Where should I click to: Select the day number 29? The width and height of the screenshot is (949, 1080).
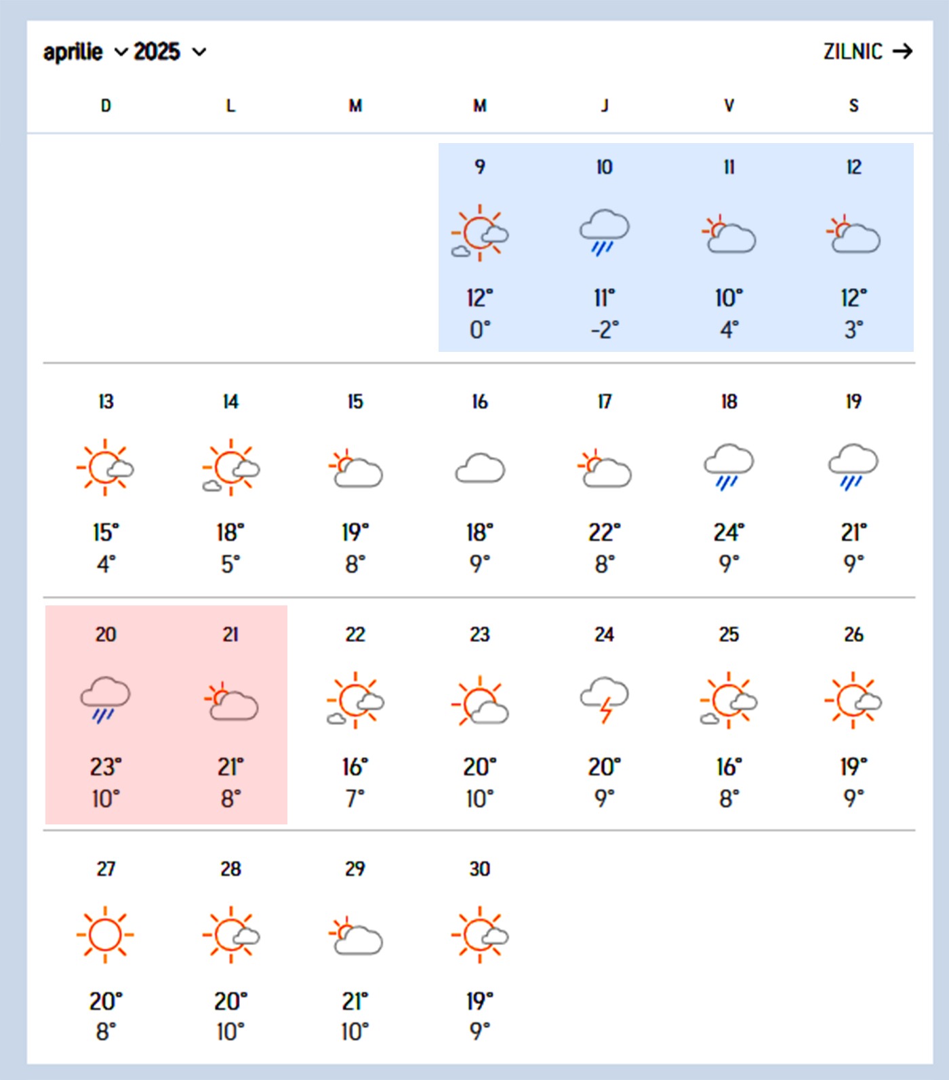(355, 868)
